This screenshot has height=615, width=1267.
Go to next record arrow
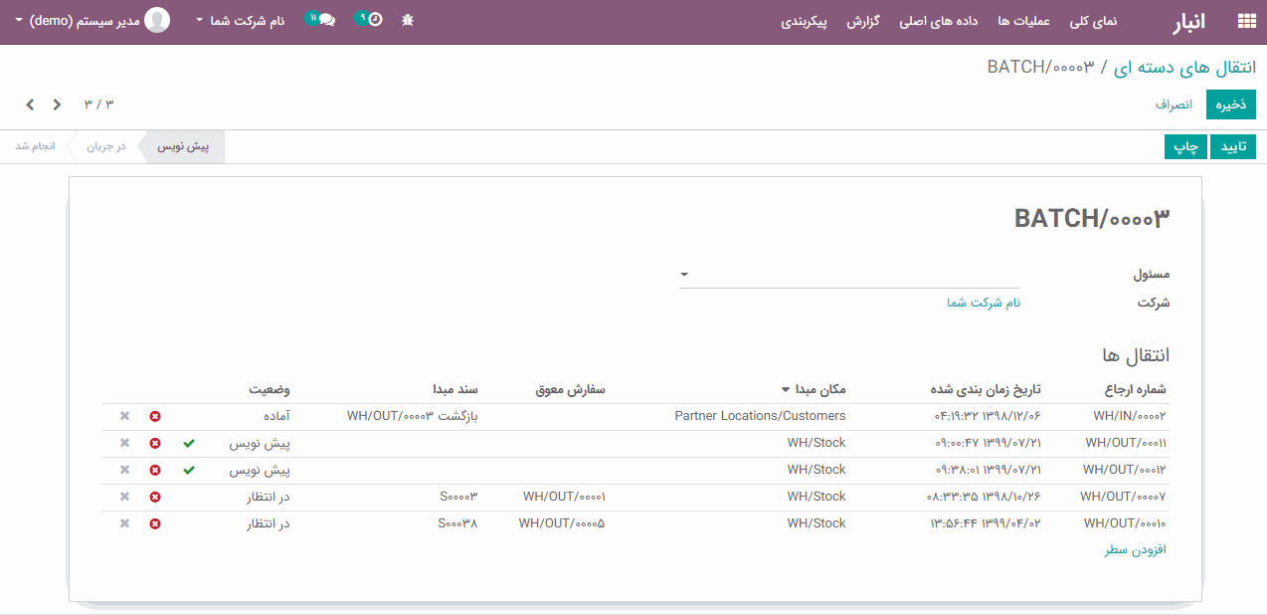pyautogui.click(x=30, y=104)
